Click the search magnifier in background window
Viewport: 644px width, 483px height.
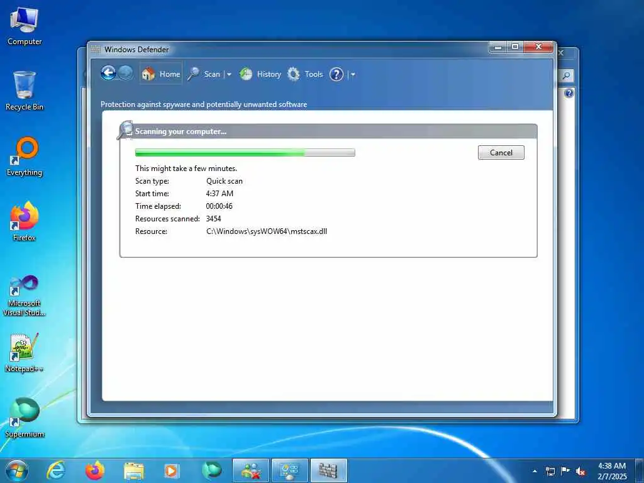[566, 75]
